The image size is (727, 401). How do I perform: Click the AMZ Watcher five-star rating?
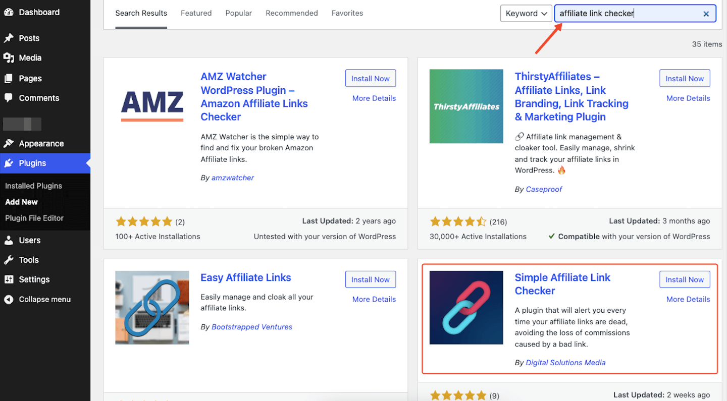tap(144, 221)
